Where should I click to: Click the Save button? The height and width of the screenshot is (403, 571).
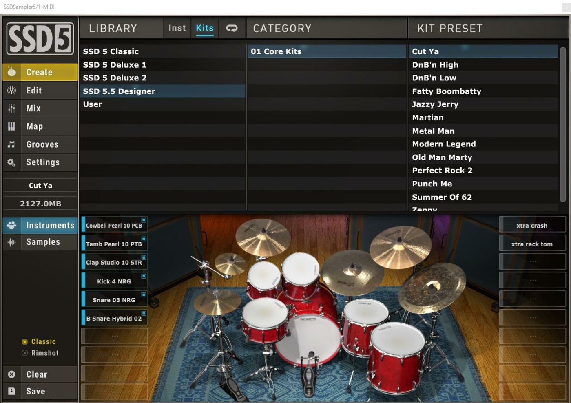pos(36,392)
